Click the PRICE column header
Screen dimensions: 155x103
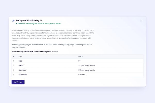(80, 56)
